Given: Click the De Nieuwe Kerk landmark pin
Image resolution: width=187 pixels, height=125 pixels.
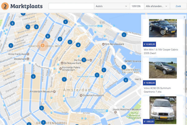Looking at the screenshot, I should (x=62, y=63).
